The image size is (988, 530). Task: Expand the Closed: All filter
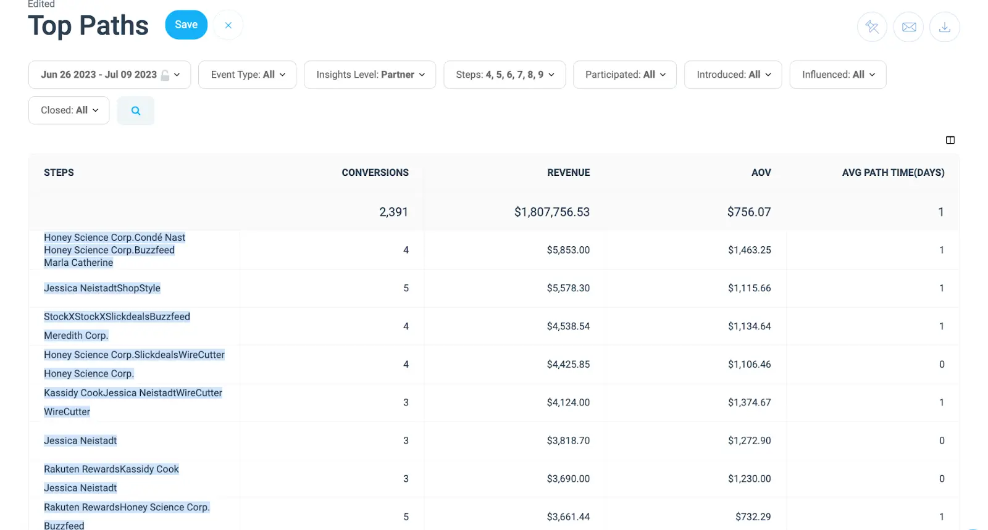(x=69, y=110)
